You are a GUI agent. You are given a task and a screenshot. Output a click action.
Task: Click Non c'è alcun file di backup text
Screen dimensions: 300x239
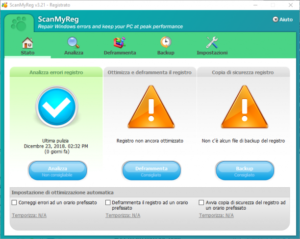pos(243,141)
